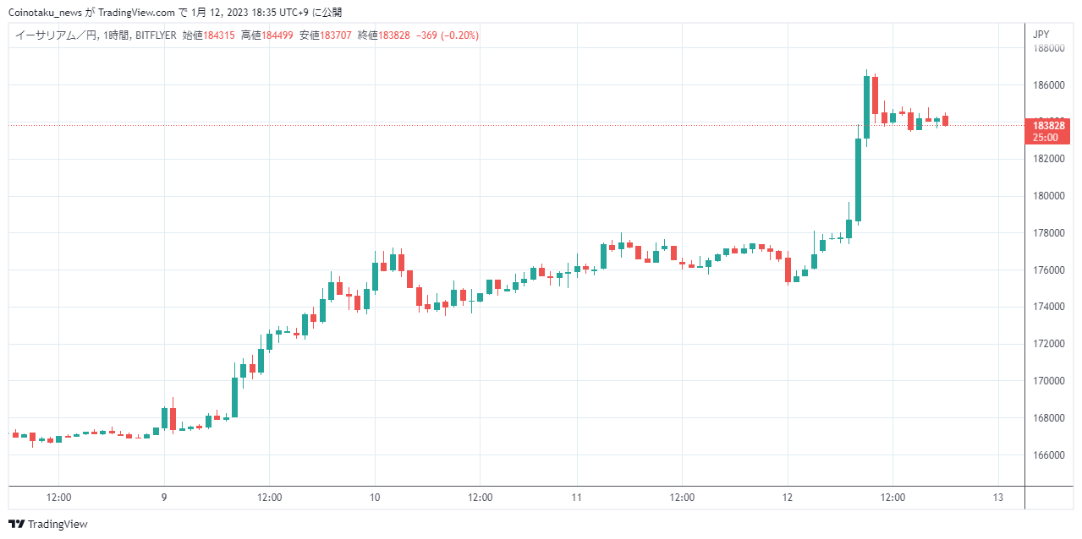Click the date 10 time axis marker
Image resolution: width=1082 pixels, height=539 pixels.
(x=375, y=497)
